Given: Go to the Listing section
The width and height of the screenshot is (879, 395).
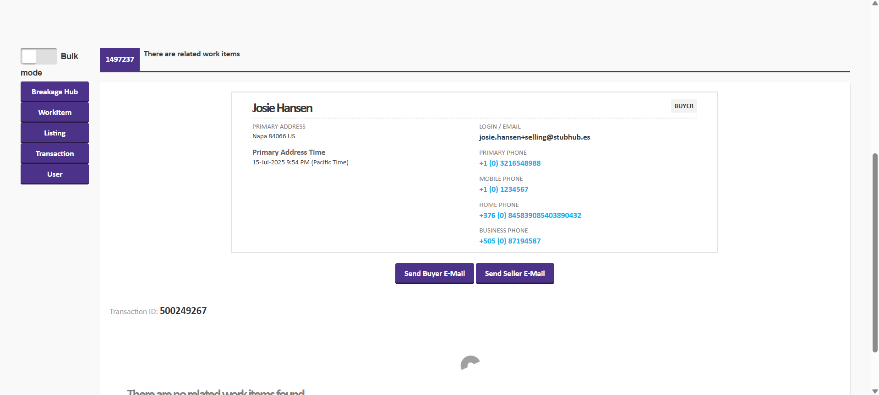Looking at the screenshot, I should (x=55, y=133).
